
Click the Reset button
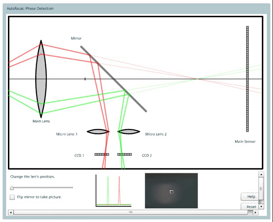(x=250, y=206)
